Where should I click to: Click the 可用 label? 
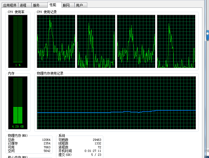point(11,147)
